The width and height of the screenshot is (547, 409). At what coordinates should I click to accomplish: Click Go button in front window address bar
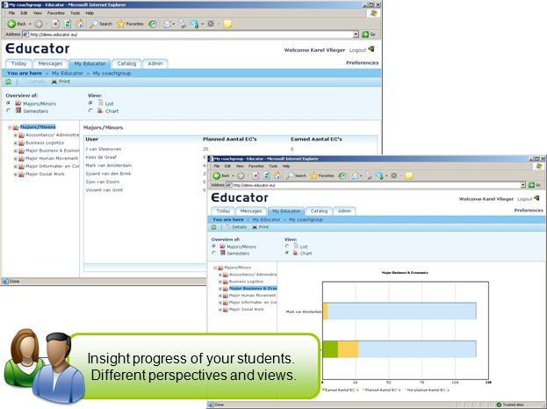click(535, 185)
